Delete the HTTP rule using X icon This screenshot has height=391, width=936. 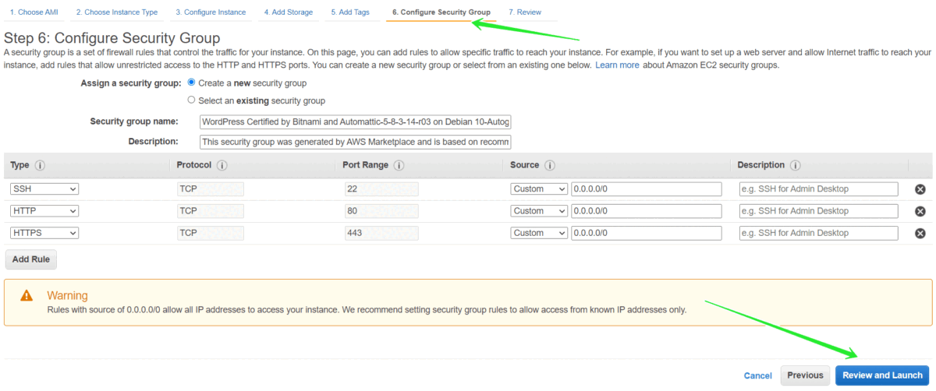(x=920, y=211)
